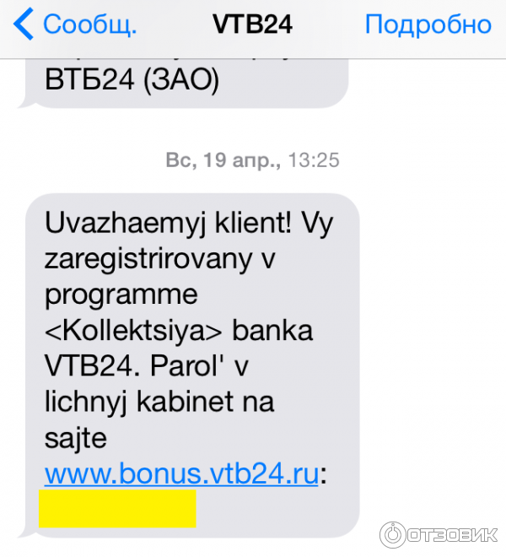Tap the blue back chevron arrow
506x557 pixels.
coord(24,24)
